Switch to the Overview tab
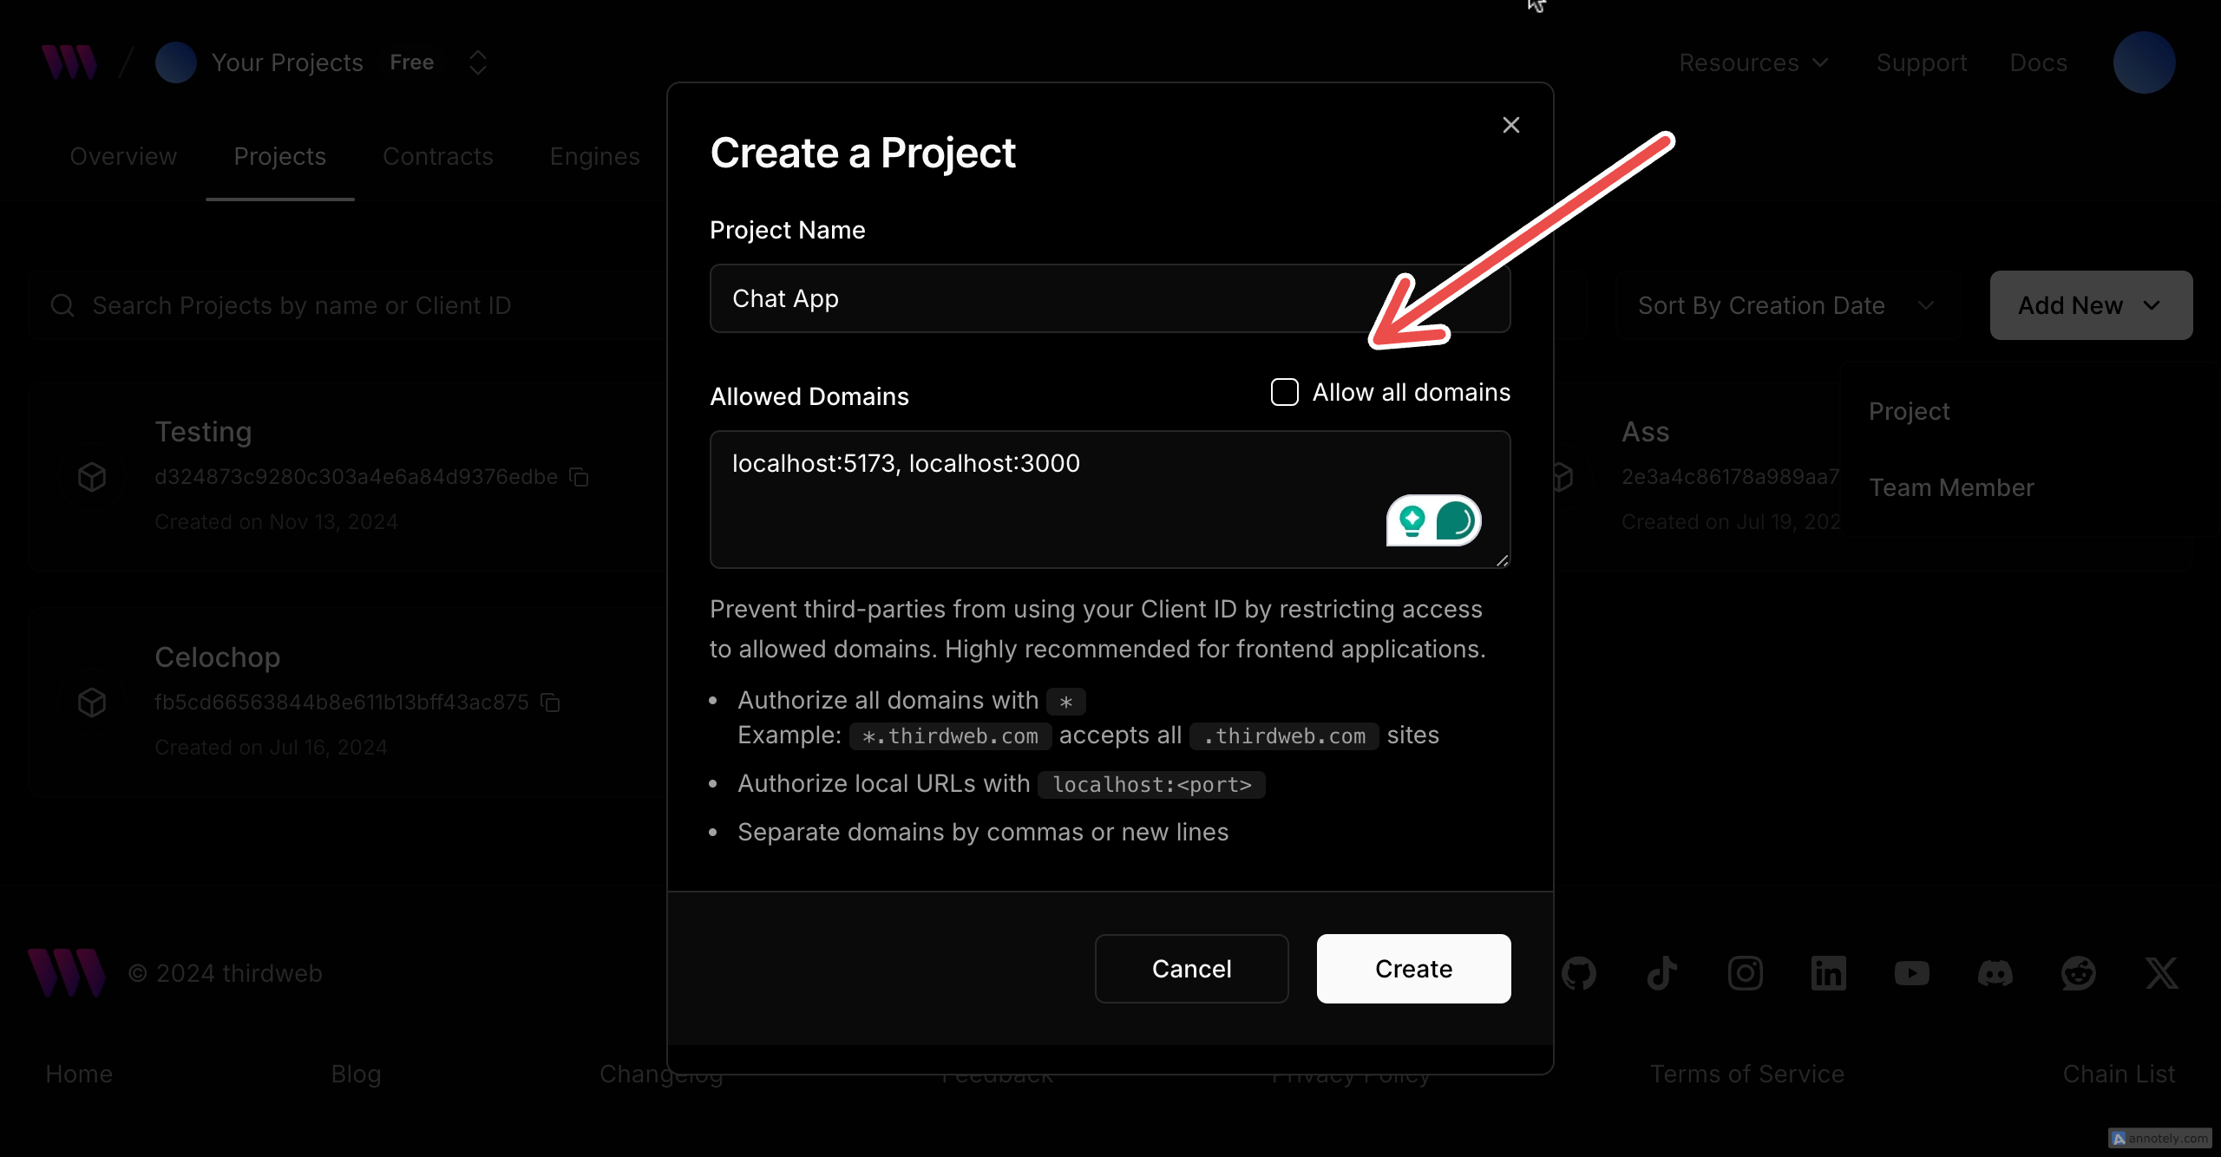The width and height of the screenshot is (2221, 1157). pyautogui.click(x=123, y=156)
